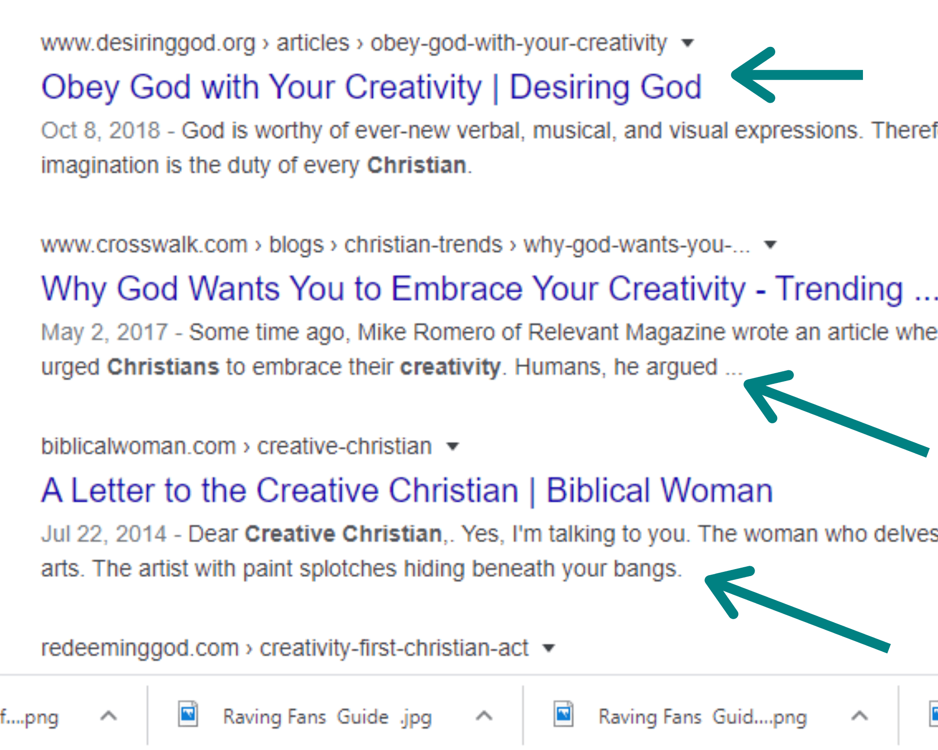Click snippet line 'imagination is the duty of every Christian'
Image resolution: width=938 pixels, height=750 pixels.
pyautogui.click(x=256, y=166)
